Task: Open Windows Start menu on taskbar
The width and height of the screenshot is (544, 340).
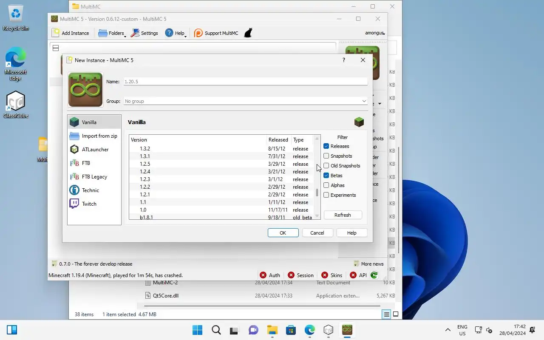Action: 198,330
